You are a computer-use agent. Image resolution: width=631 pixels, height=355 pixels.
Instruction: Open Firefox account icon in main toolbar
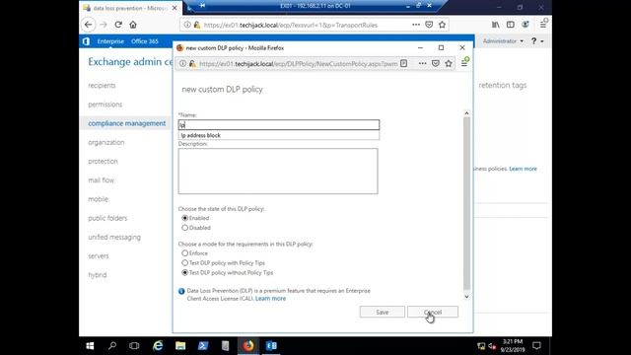(x=525, y=25)
